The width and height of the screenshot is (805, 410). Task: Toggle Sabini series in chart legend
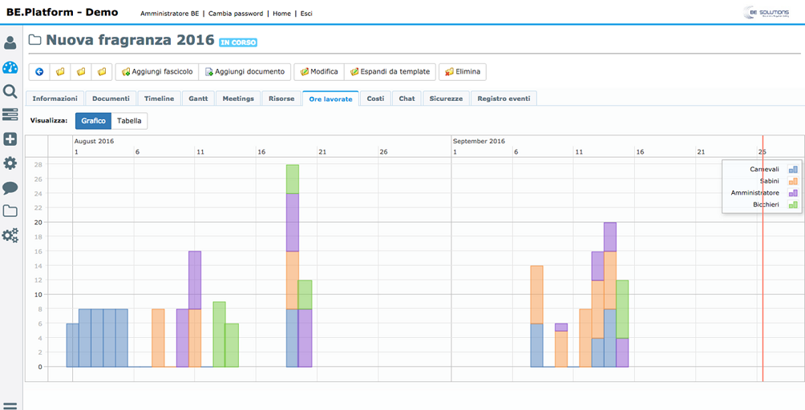[779, 181]
